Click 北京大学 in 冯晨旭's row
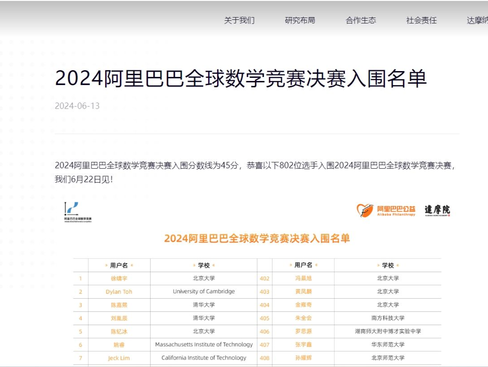Image resolution: width=488 pixels, height=367 pixels. coord(388,278)
